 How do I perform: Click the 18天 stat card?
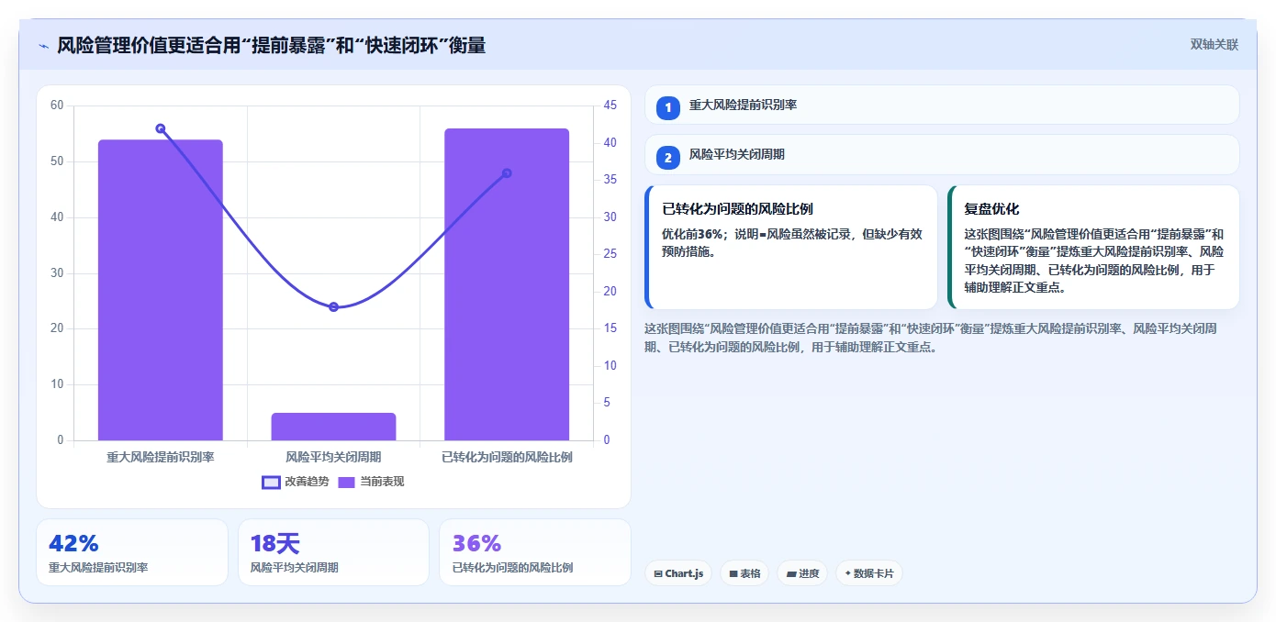click(x=333, y=552)
